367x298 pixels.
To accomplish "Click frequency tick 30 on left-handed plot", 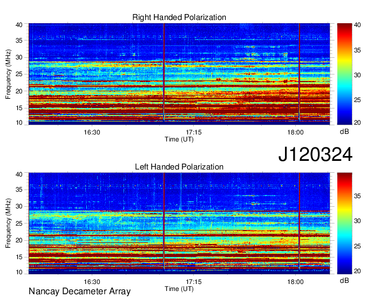I will point(19,206).
